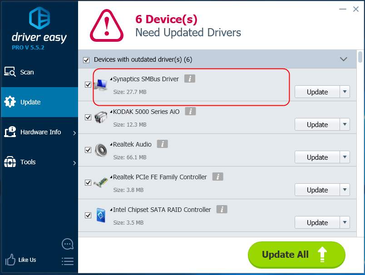
Task: Update the Intel Chipset SATA RAID Controller
Action: pos(317,222)
